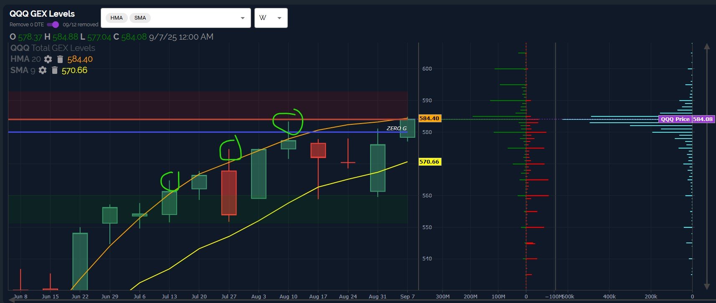Screen dimensions: 716x303
Task: Click the orange 584.40 HMA price tag
Action: tap(429, 119)
